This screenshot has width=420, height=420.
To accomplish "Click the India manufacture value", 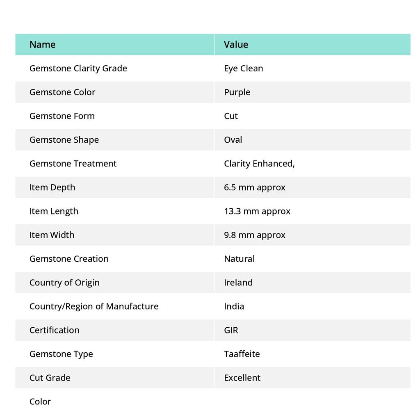I will coord(234,306).
